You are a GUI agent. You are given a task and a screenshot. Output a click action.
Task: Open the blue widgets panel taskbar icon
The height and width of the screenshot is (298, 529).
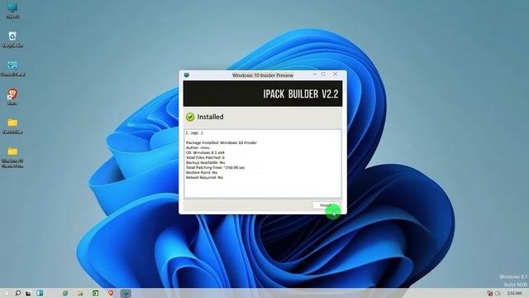pyautogui.click(x=40, y=293)
